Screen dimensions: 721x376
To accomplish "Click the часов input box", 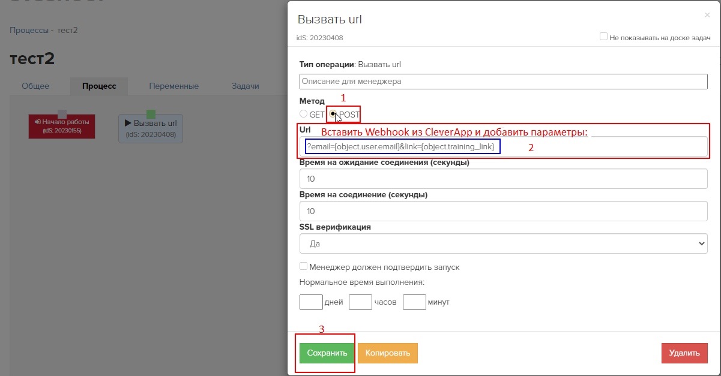I will pos(360,302).
